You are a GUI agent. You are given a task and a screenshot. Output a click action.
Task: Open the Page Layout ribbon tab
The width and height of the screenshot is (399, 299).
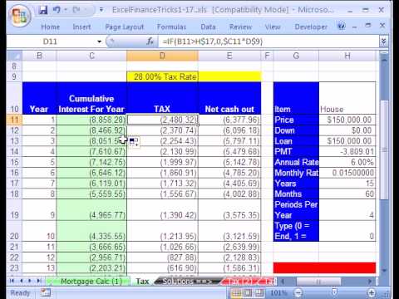pyautogui.click(x=125, y=27)
